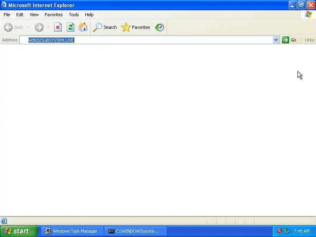Go to the Home page icon
Screen dimensions: 316x237
[83, 27]
